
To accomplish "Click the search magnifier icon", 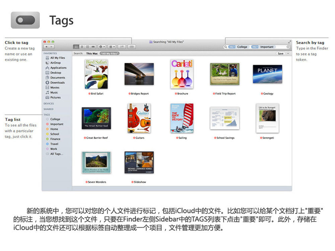I will click(x=225, y=47).
